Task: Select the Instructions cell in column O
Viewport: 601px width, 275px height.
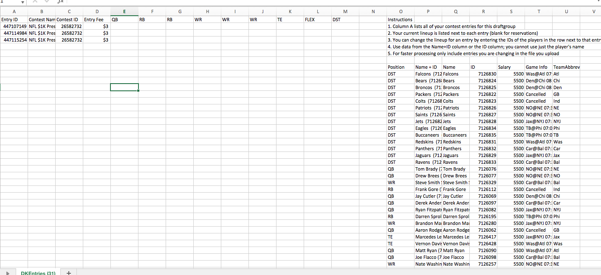Action: (x=400, y=20)
